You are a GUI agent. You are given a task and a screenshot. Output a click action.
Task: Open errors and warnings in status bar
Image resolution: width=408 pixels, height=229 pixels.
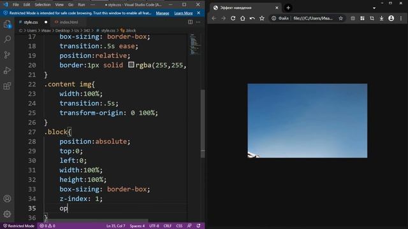point(47,226)
